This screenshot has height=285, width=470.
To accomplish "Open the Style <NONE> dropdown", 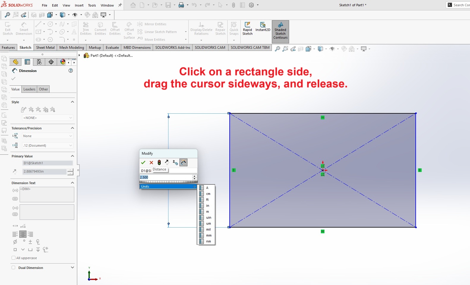I will [x=48, y=118].
